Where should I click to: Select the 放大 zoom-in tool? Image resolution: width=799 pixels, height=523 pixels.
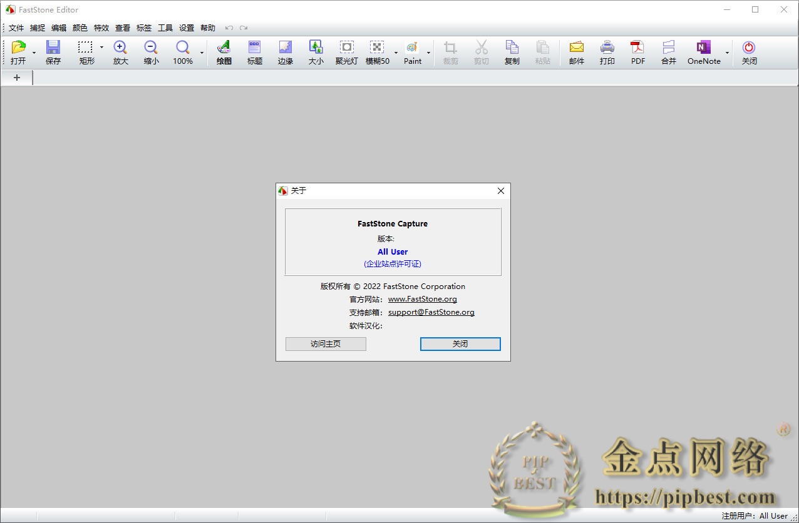(x=120, y=50)
